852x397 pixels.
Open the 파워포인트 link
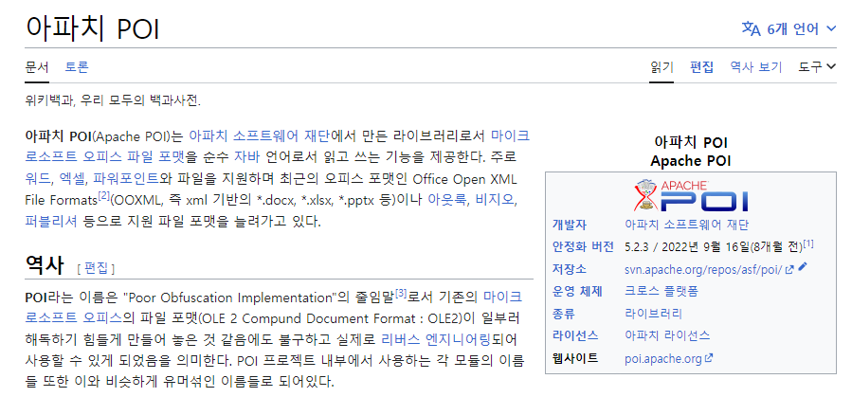click(x=125, y=178)
